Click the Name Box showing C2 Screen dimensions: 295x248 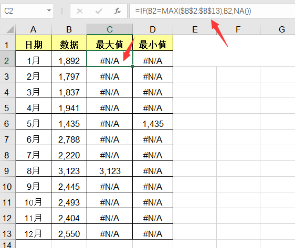coord(27,11)
